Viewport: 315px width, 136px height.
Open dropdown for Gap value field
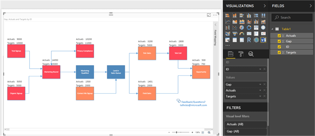(260, 84)
